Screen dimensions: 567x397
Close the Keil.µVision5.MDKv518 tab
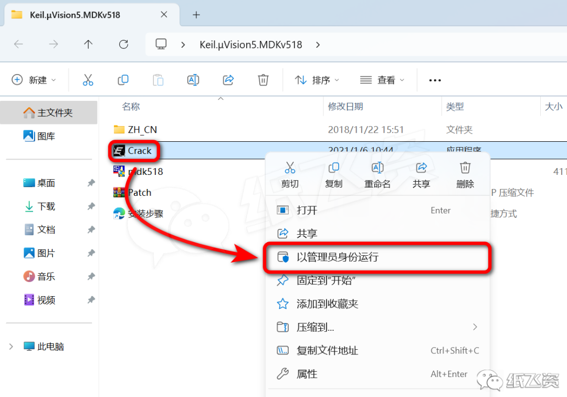click(164, 15)
